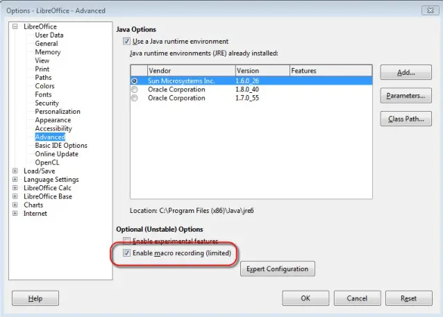Open OpenCL settings
This screenshot has height=317, width=443.
(47, 162)
